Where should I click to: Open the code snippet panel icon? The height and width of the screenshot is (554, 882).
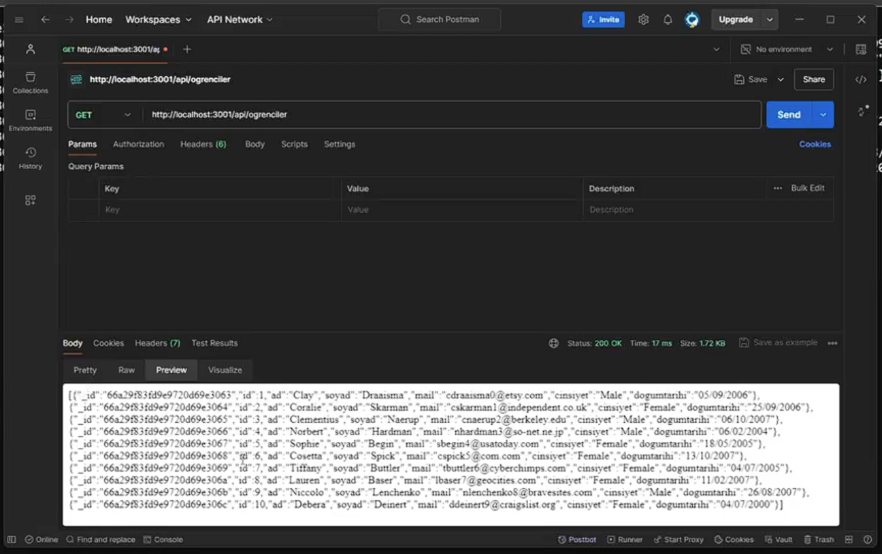[x=861, y=80]
